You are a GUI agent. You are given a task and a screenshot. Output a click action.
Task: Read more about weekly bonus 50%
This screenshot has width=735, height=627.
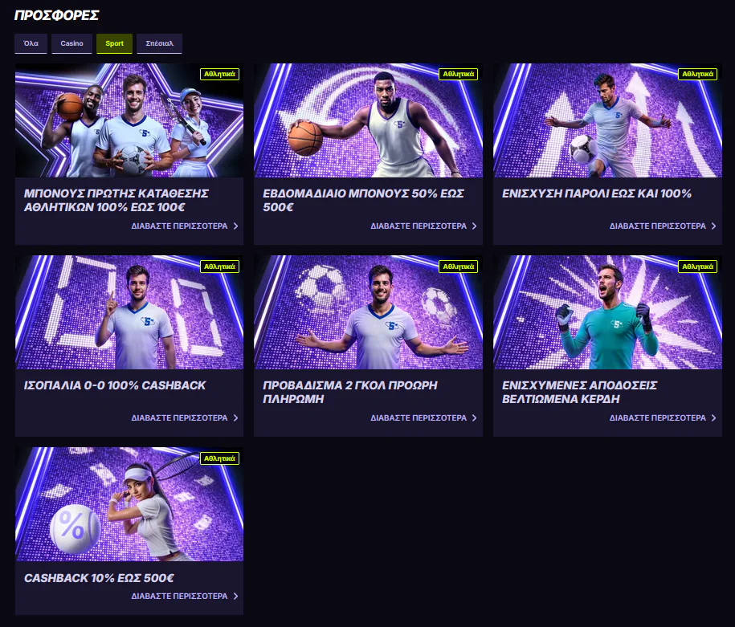[419, 226]
